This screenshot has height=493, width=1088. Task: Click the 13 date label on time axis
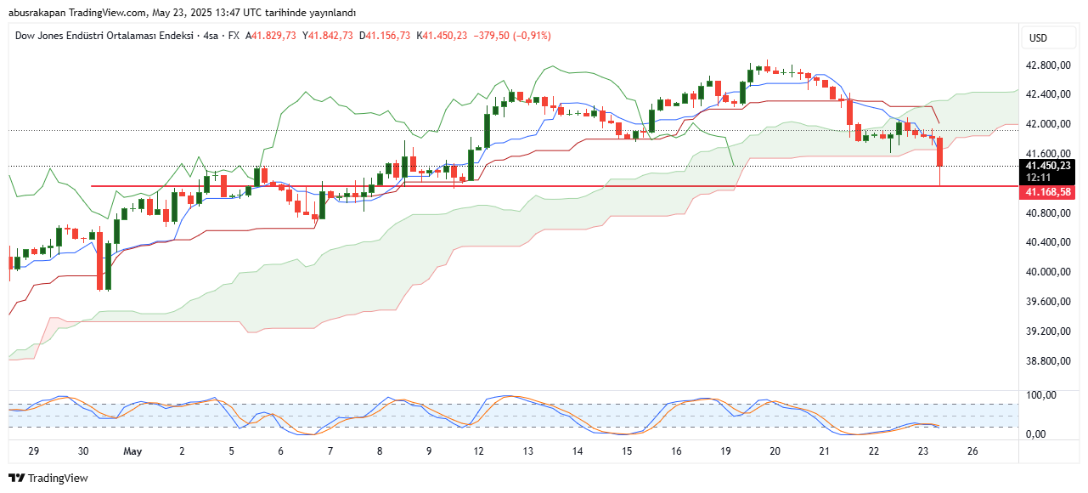[x=528, y=451]
